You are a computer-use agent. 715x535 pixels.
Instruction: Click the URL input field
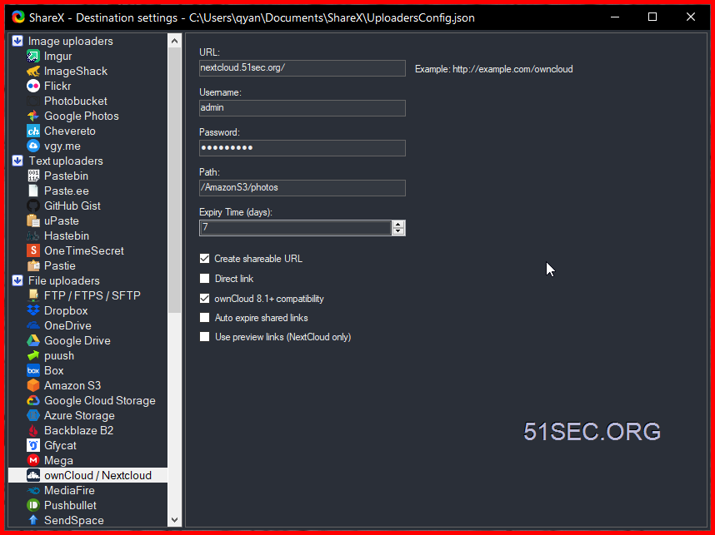pos(302,68)
